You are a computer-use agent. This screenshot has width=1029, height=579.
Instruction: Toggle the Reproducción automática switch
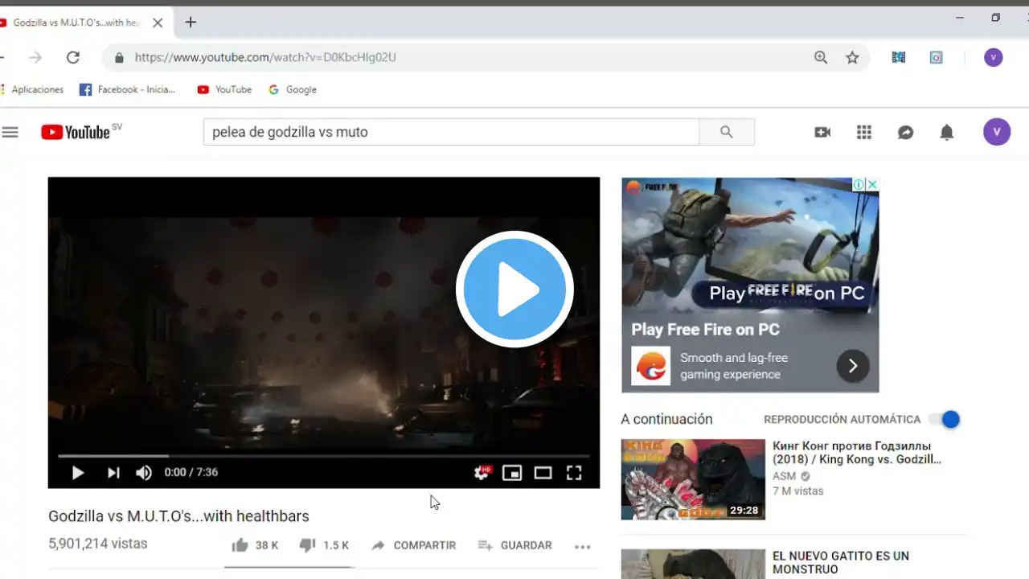pos(945,419)
